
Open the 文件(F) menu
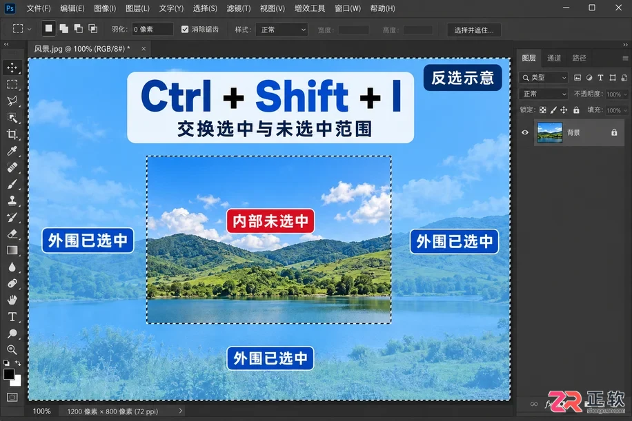click(x=39, y=8)
